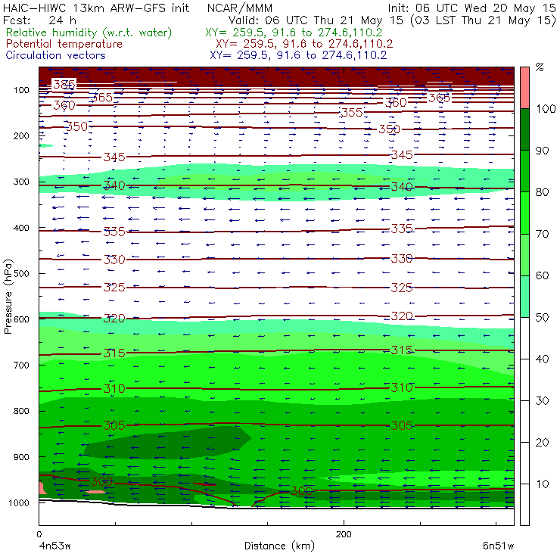Select "Init: 06 UTC Wed 20 May 15" text

coord(471,8)
